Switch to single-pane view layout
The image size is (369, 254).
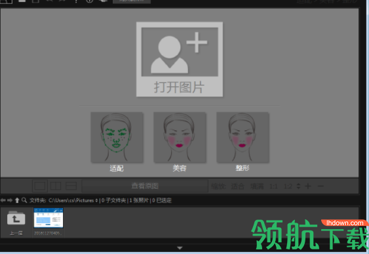pos(40,186)
